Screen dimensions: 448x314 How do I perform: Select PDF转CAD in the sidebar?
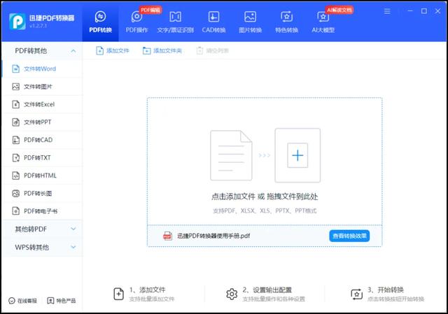pos(42,140)
